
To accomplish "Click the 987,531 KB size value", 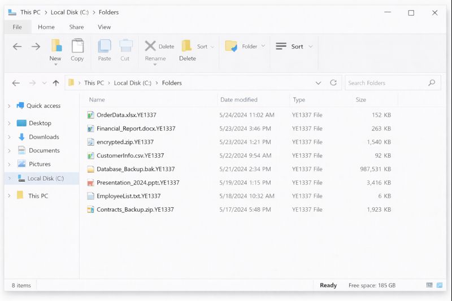I will click(x=375, y=169).
